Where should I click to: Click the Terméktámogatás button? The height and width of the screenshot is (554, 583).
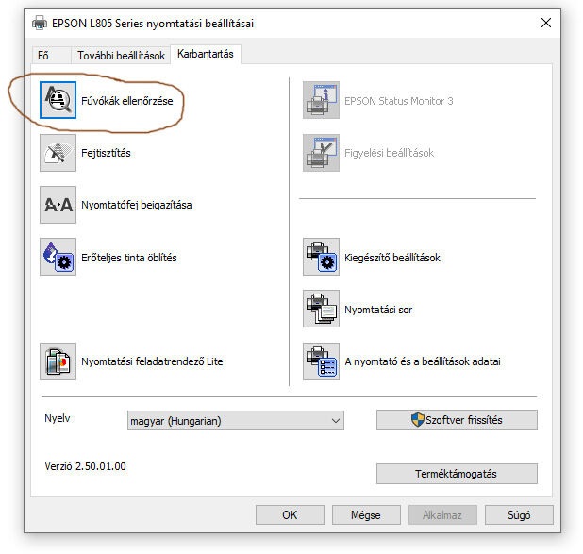tap(457, 474)
